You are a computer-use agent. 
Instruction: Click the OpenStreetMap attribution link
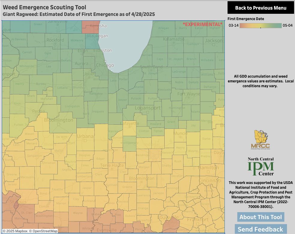click(43, 231)
